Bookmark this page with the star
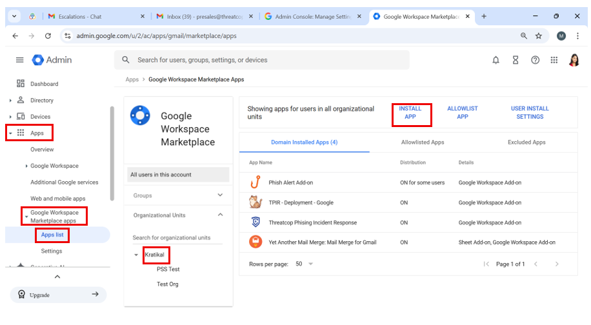 click(x=539, y=35)
